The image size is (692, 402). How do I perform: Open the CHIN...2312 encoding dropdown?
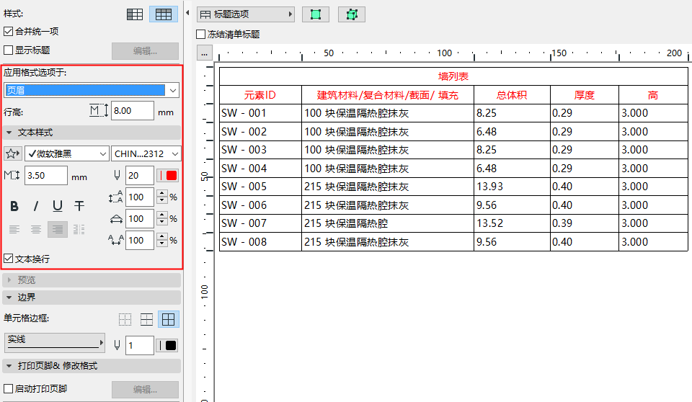(x=146, y=153)
